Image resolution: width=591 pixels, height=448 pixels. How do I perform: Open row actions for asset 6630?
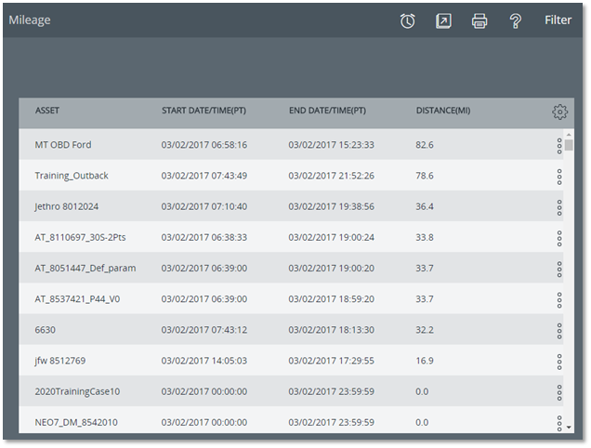[559, 331]
